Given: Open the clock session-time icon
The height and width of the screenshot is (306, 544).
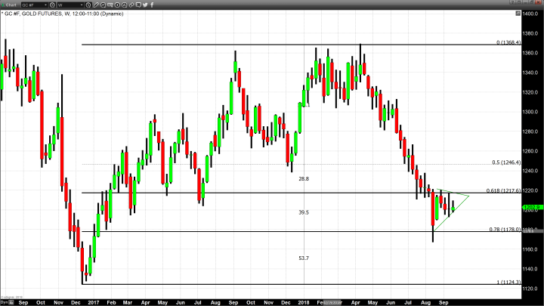Looking at the screenshot, I should [x=88, y=5].
